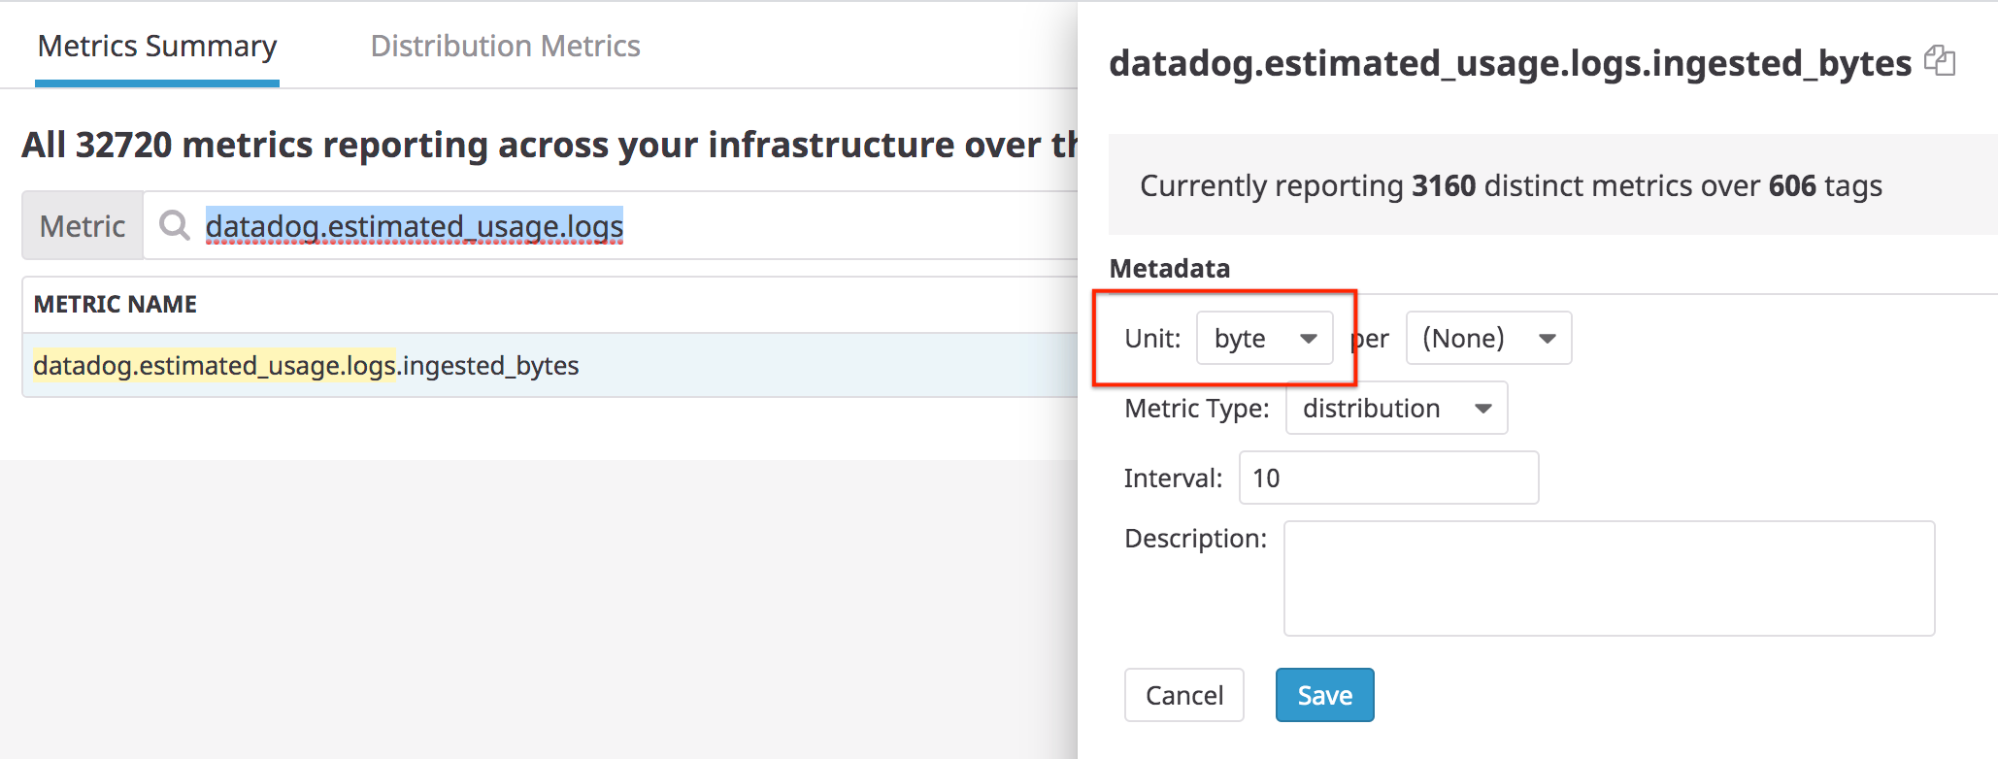Select the Metrics Summary tab
The height and width of the screenshot is (759, 1998).
click(157, 46)
